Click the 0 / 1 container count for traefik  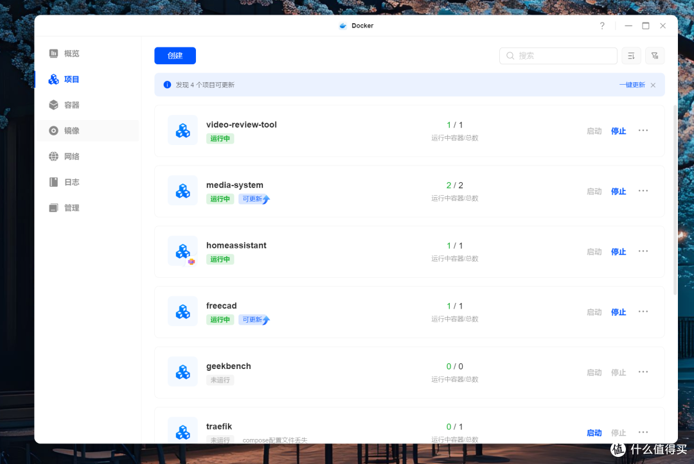[x=454, y=427]
